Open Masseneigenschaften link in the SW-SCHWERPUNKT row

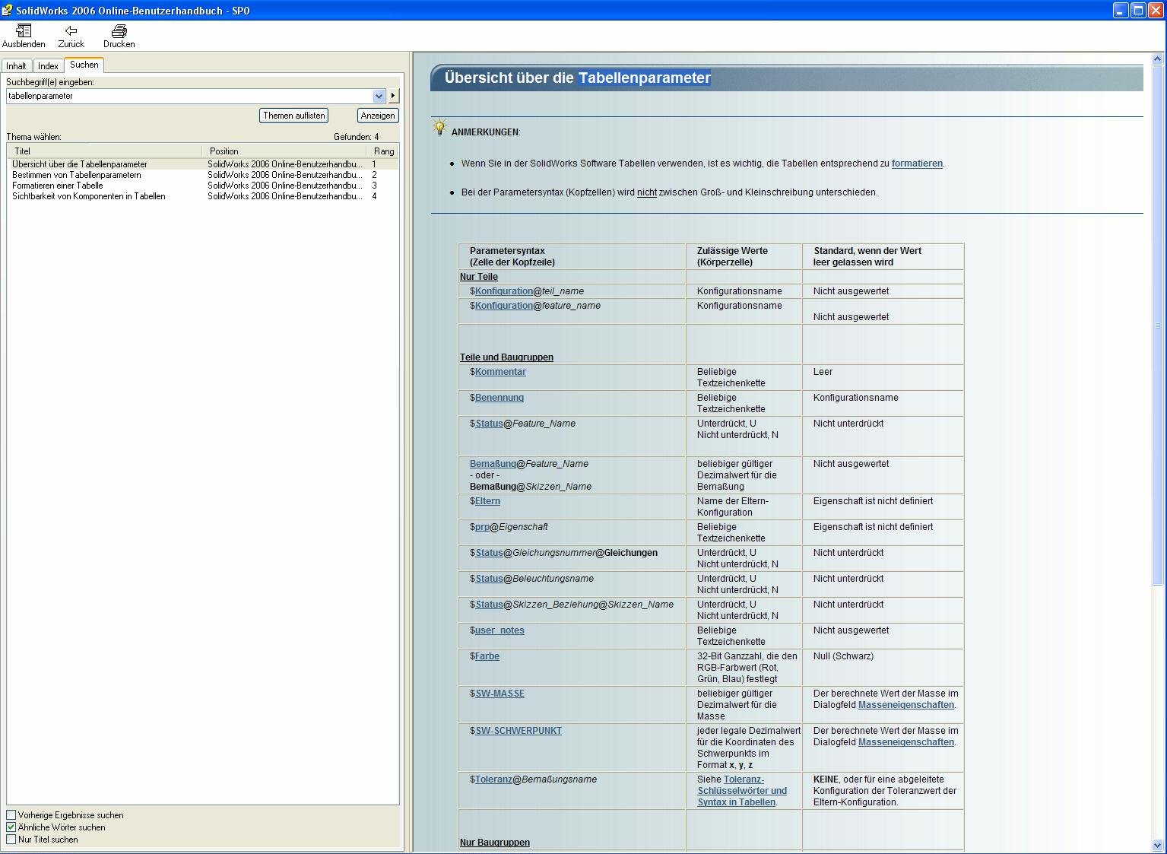pyautogui.click(x=906, y=742)
